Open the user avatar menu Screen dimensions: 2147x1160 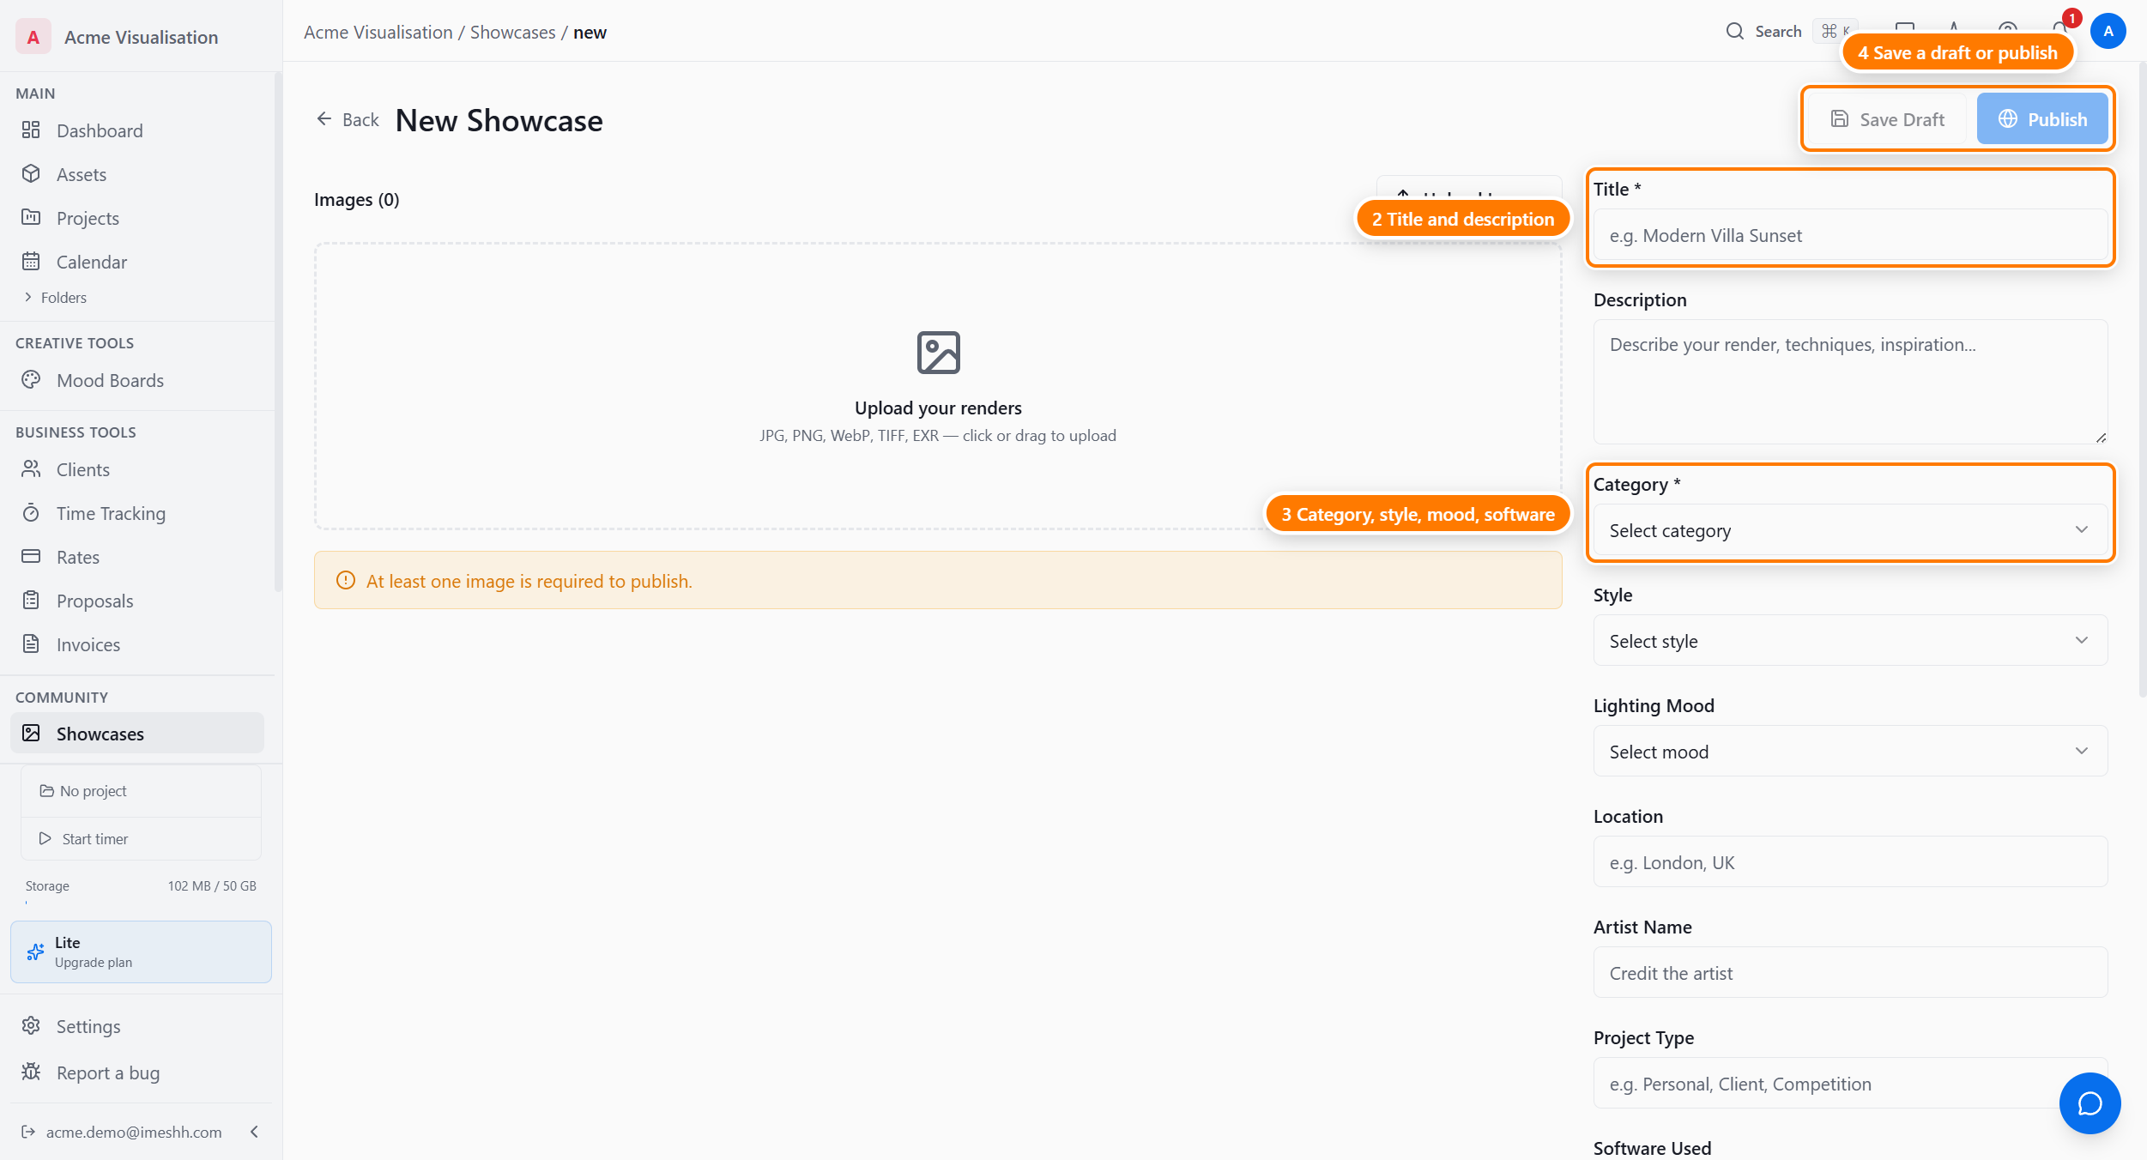pos(2108,32)
